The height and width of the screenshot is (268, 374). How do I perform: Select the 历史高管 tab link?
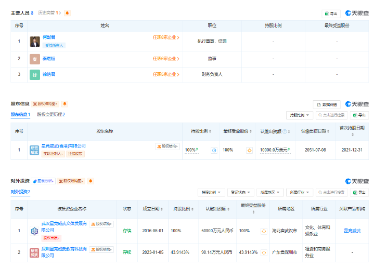[49, 13]
